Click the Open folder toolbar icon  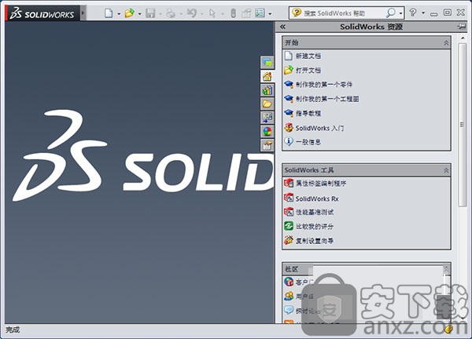[x=130, y=13]
